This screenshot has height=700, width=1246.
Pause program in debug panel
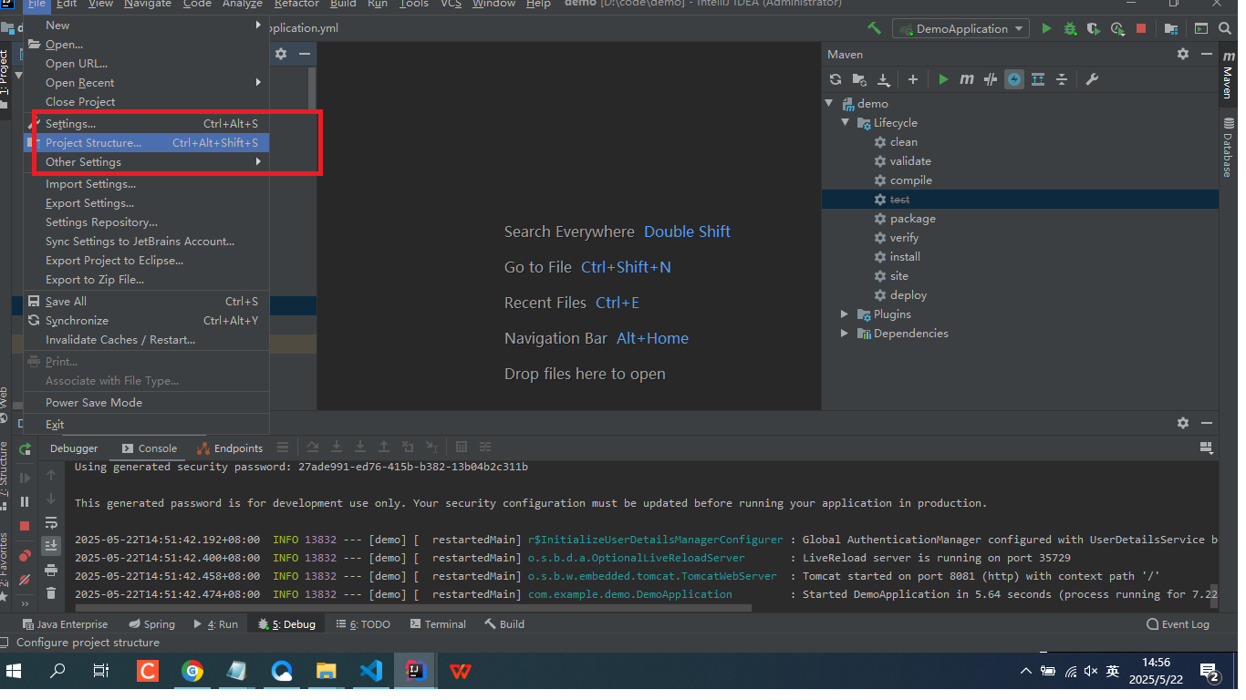pyautogui.click(x=25, y=501)
